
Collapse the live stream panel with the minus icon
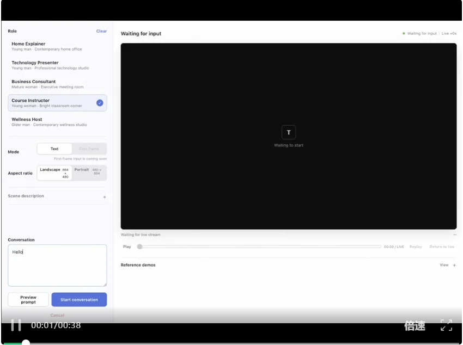455,235
